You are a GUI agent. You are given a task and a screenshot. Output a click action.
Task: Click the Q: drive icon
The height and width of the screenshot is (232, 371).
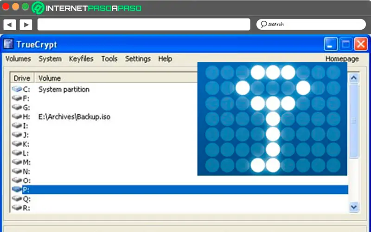click(x=17, y=199)
